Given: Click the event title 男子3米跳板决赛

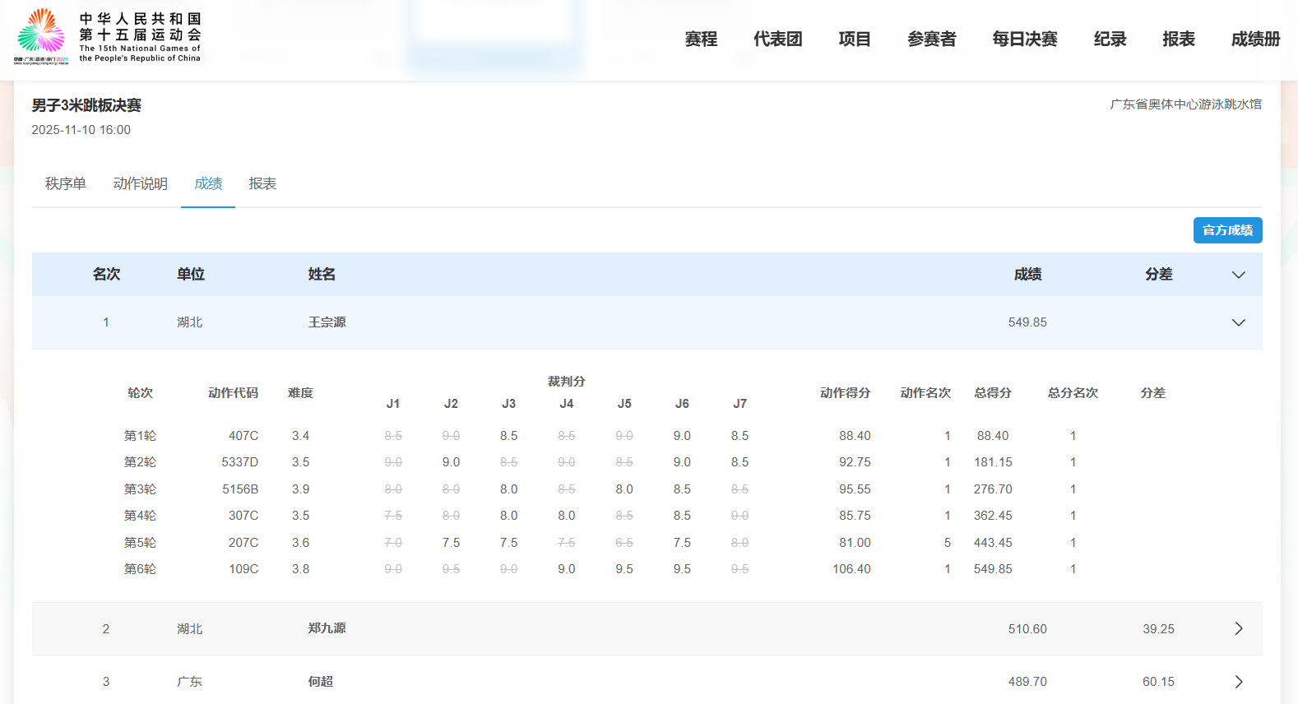Looking at the screenshot, I should point(86,105).
